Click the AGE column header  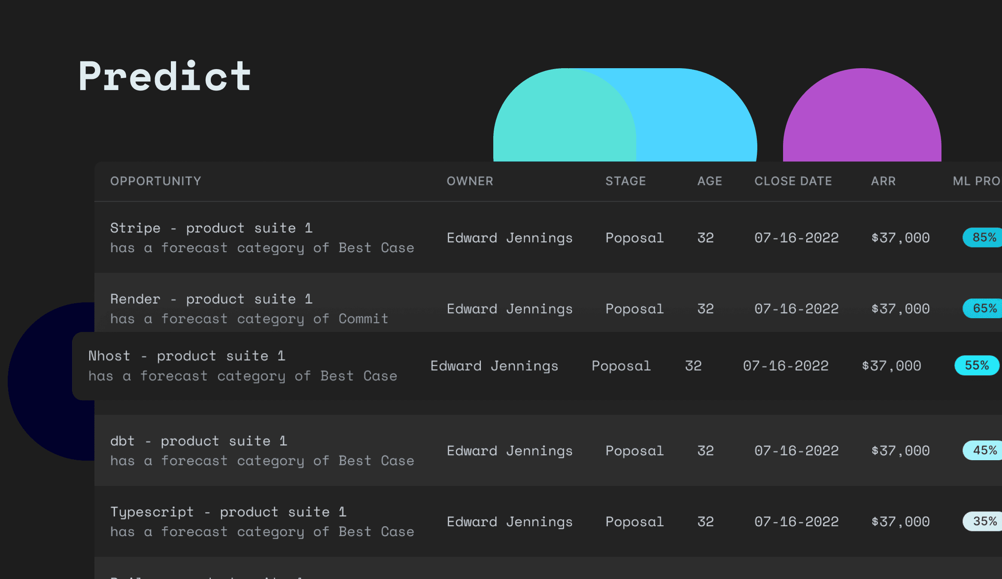(x=710, y=181)
